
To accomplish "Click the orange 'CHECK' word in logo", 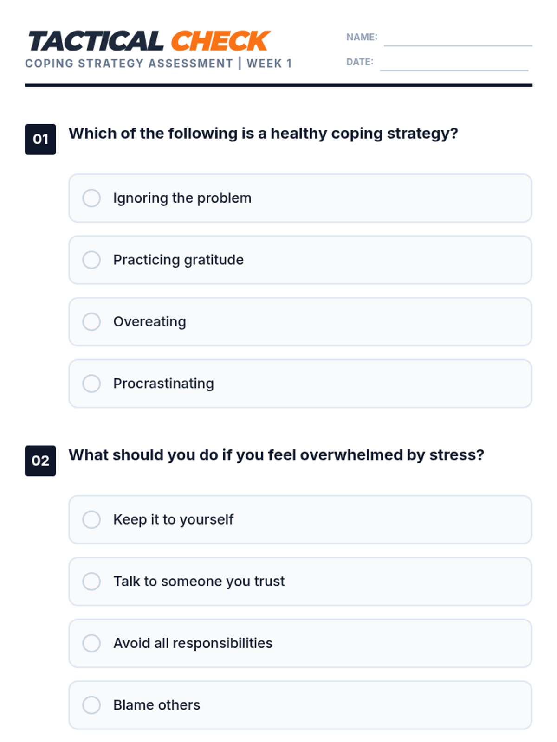I will pyautogui.click(x=220, y=41).
